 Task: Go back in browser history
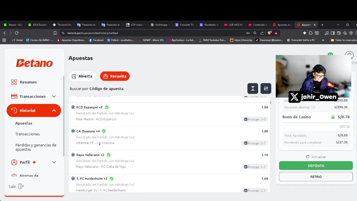[4, 33]
